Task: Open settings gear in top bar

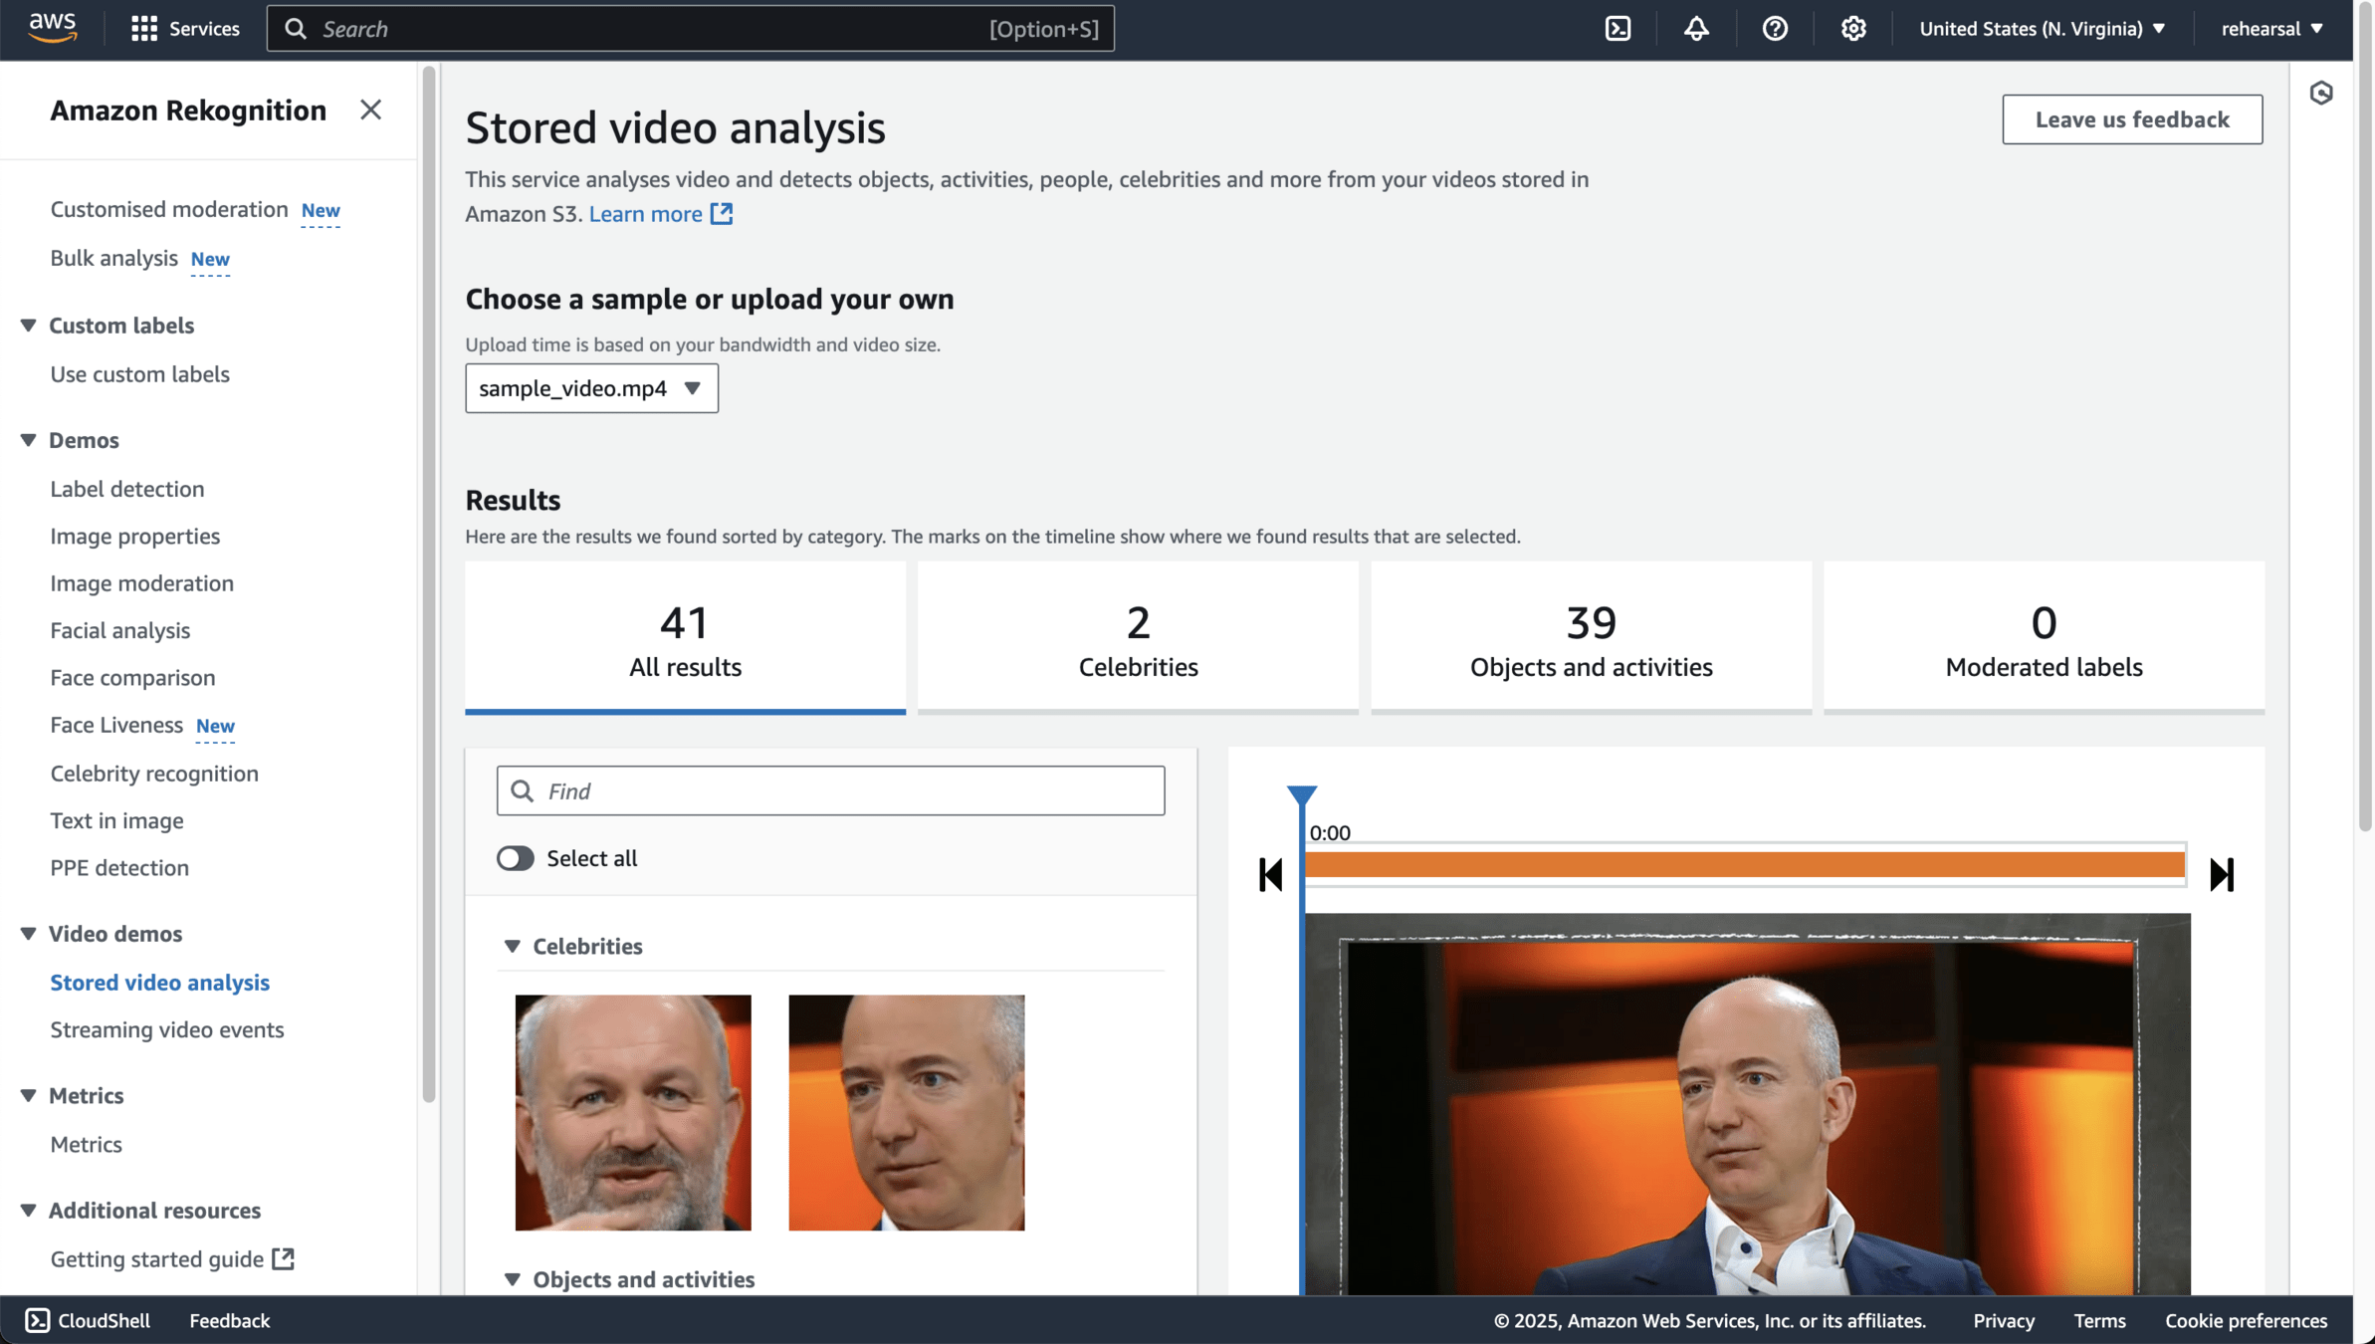Action: coord(1852,29)
